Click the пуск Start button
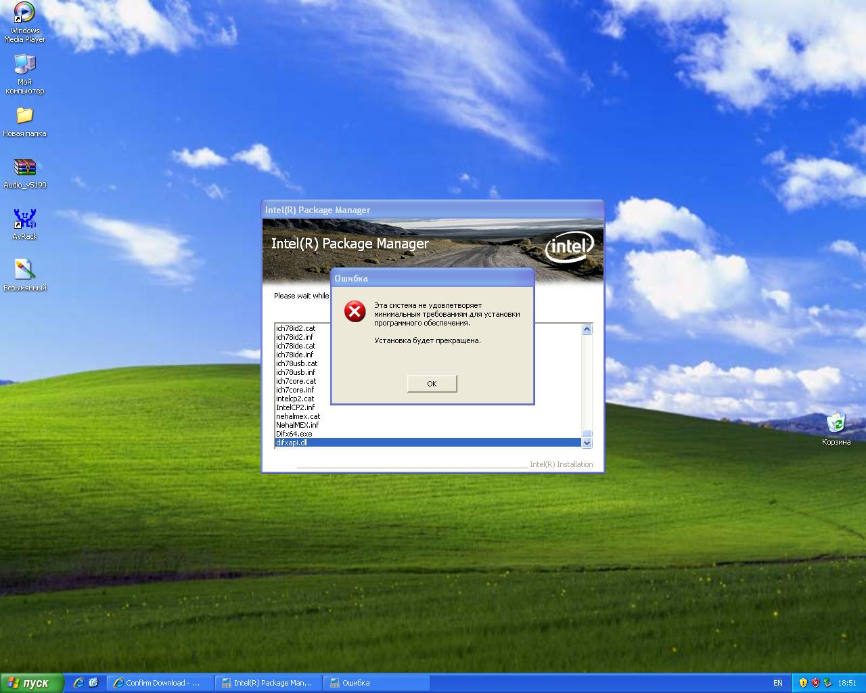The width and height of the screenshot is (866, 693). tap(32, 683)
